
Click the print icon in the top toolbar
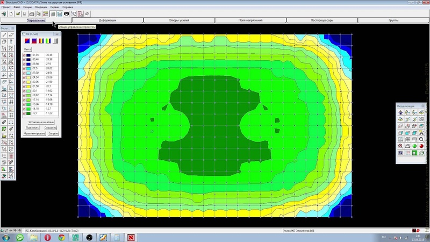point(32,14)
